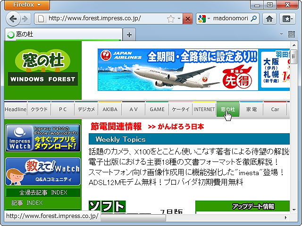Open the 家電 navigation tab
The image size is (302, 226).
coord(252,109)
